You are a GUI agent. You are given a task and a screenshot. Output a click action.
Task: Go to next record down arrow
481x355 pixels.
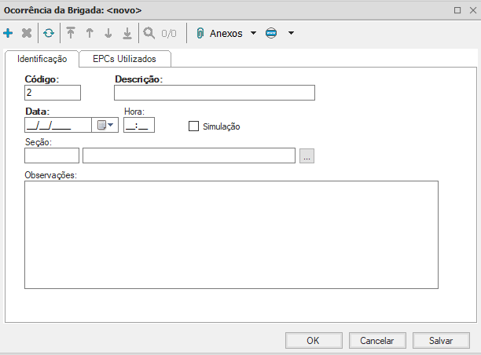[108, 34]
